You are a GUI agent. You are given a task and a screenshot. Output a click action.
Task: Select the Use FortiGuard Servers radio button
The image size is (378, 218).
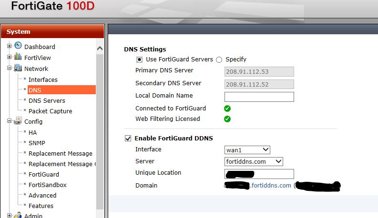coord(140,60)
